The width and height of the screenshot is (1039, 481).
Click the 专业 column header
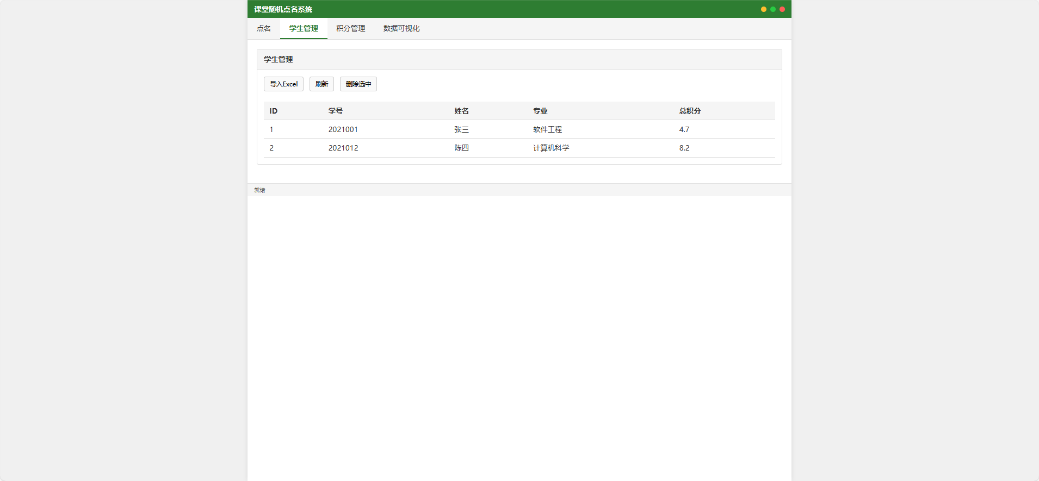[x=540, y=111]
